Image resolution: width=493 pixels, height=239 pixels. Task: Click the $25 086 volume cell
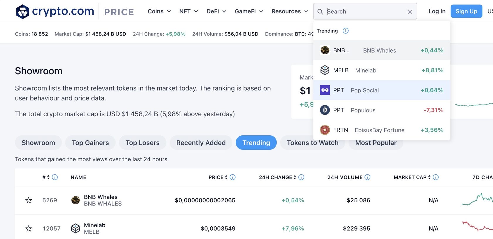coord(358,200)
